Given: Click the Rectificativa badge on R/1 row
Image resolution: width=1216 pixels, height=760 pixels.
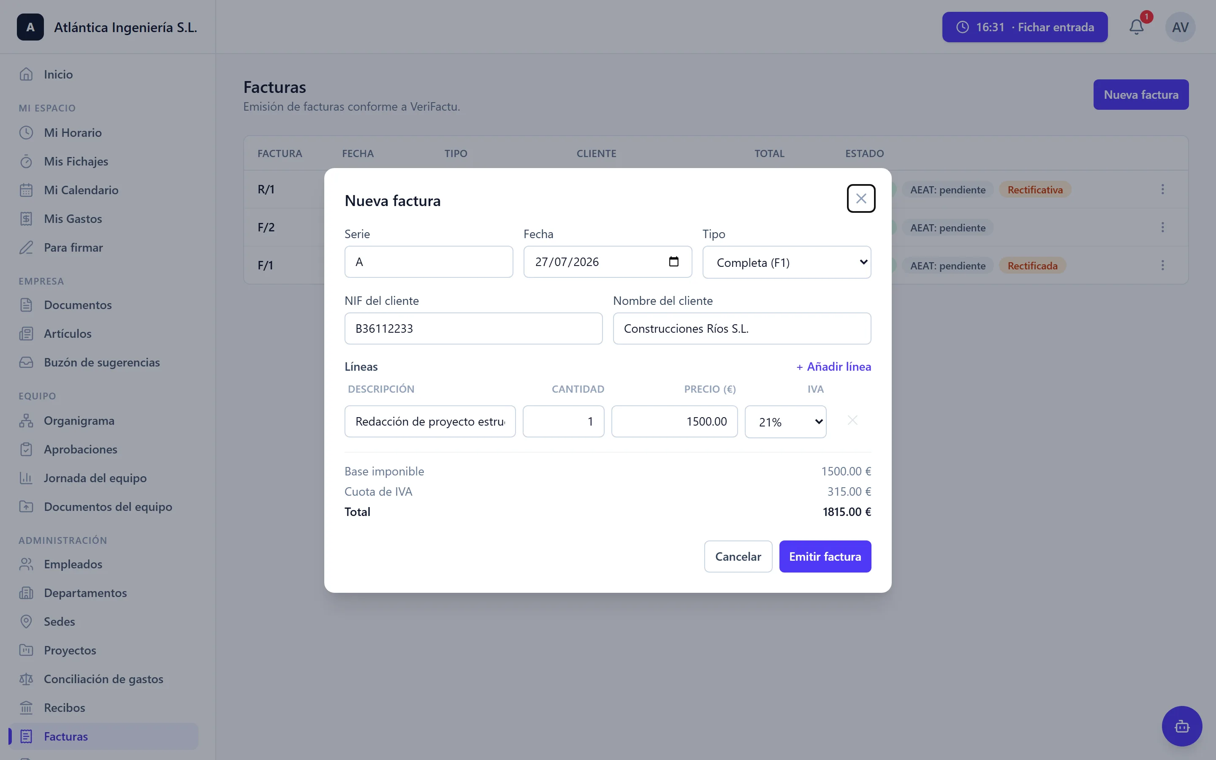Looking at the screenshot, I should pos(1034,190).
